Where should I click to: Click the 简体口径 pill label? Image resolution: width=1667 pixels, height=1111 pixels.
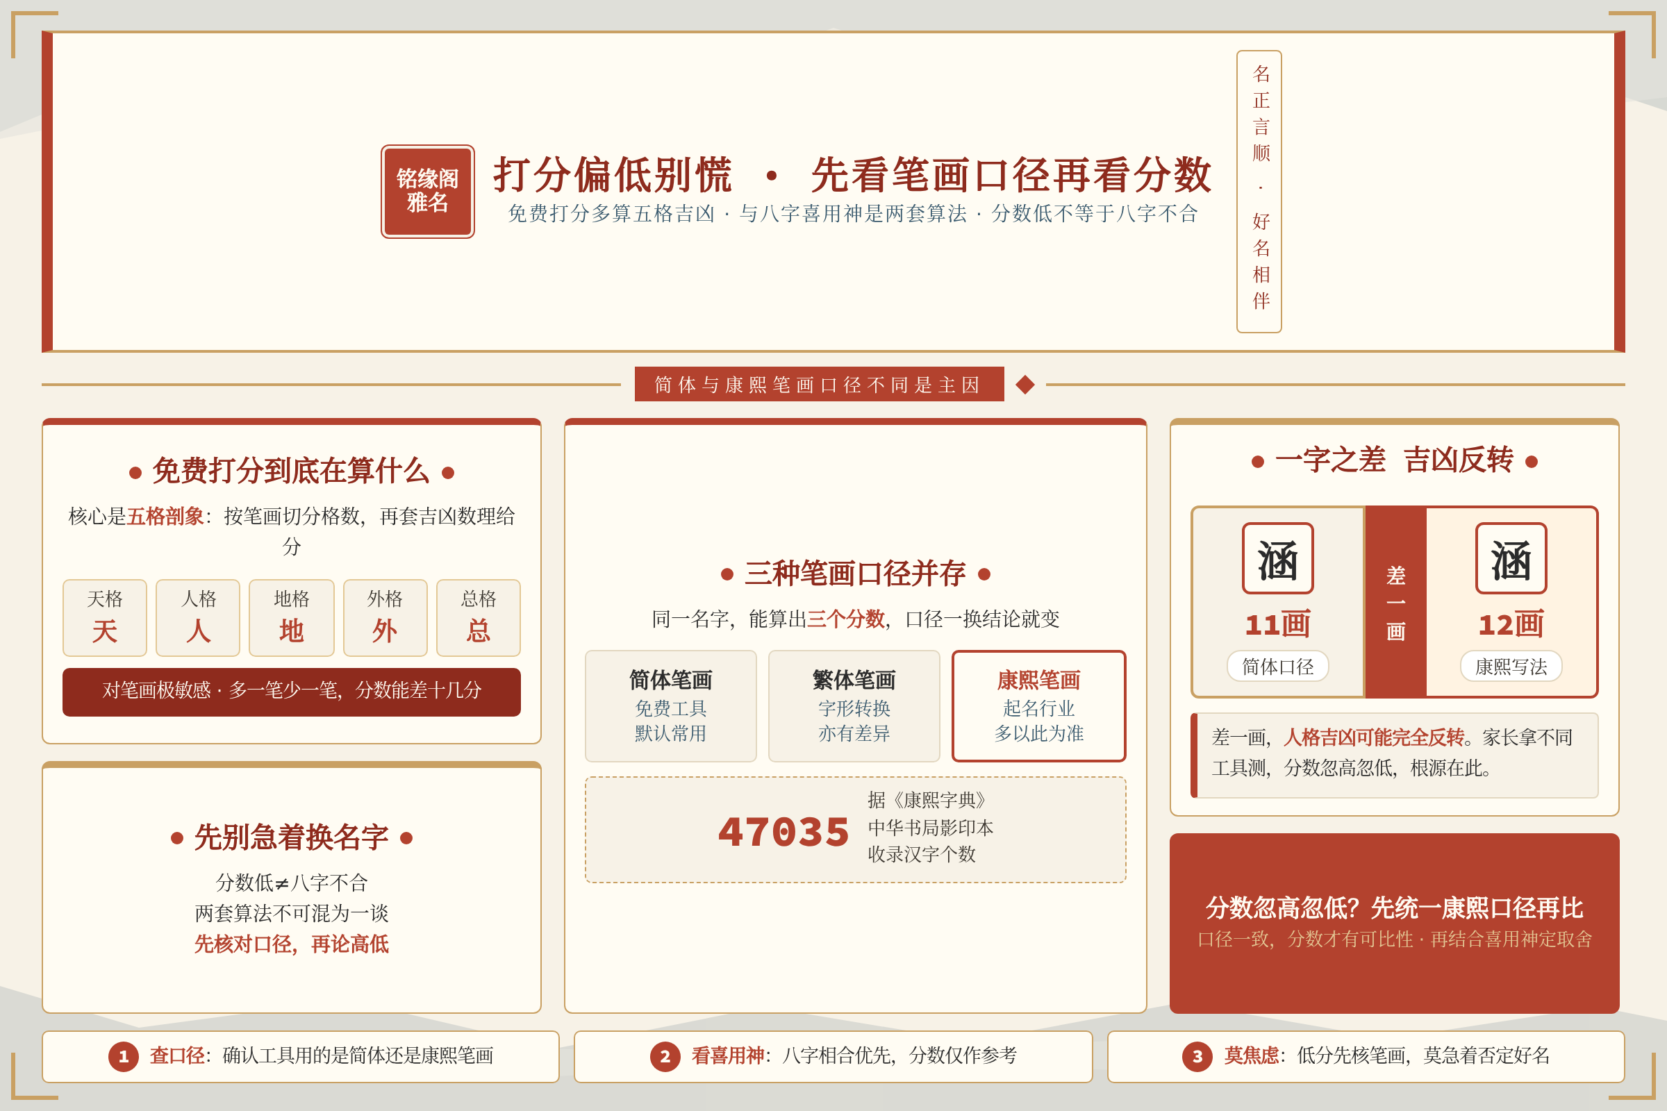click(1278, 666)
